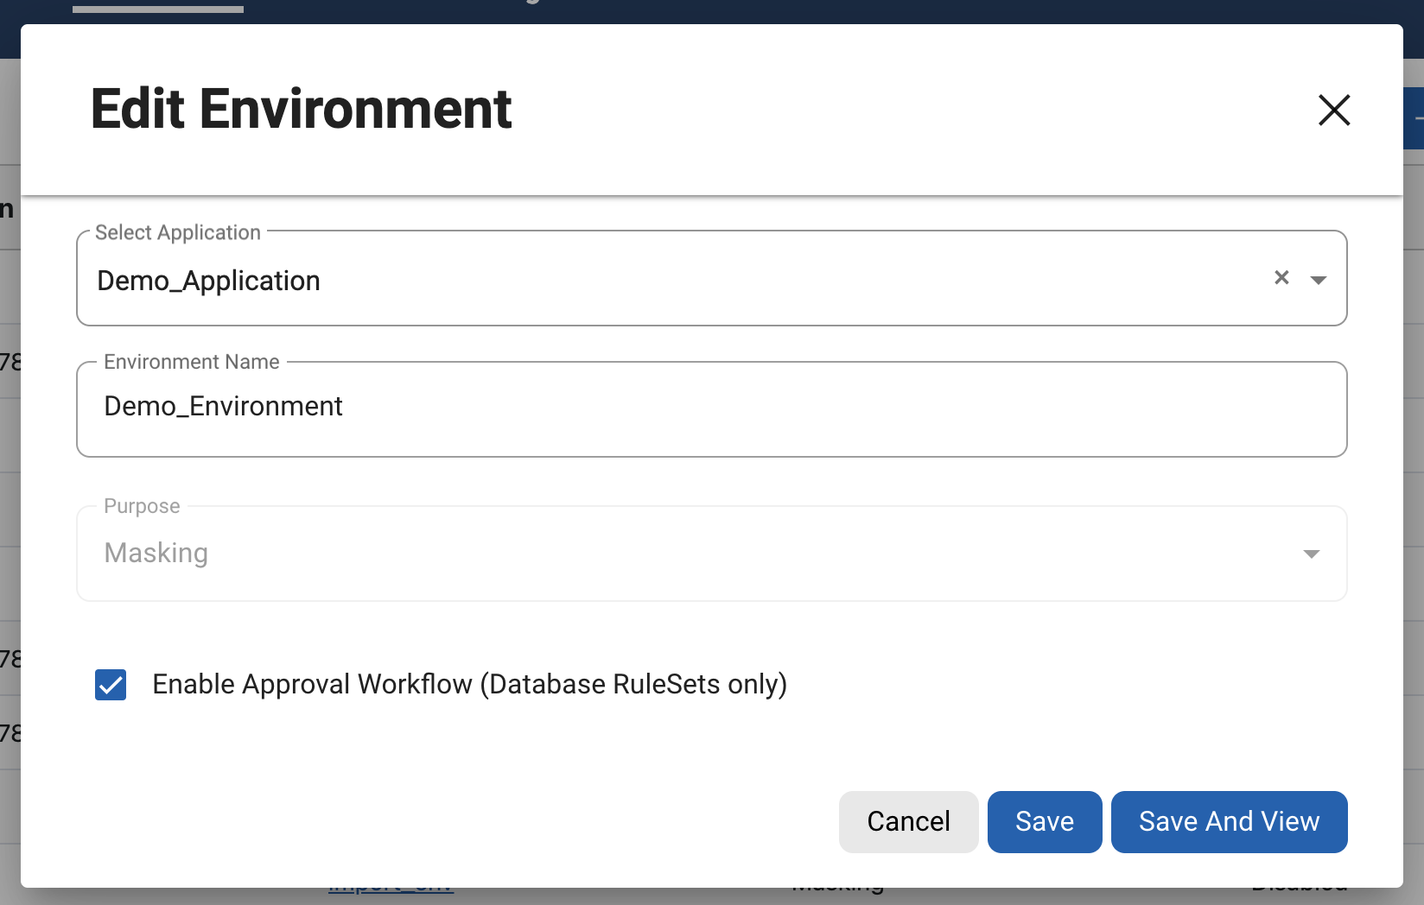Click the Purpose field label
Screen dimensions: 1424x905
point(142,506)
